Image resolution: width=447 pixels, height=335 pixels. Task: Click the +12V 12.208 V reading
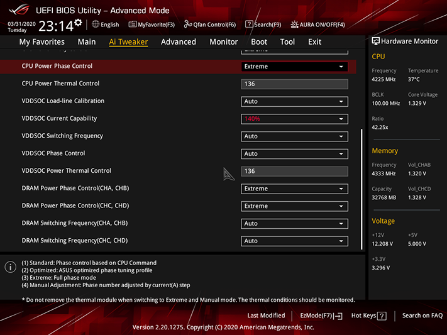coord(382,244)
